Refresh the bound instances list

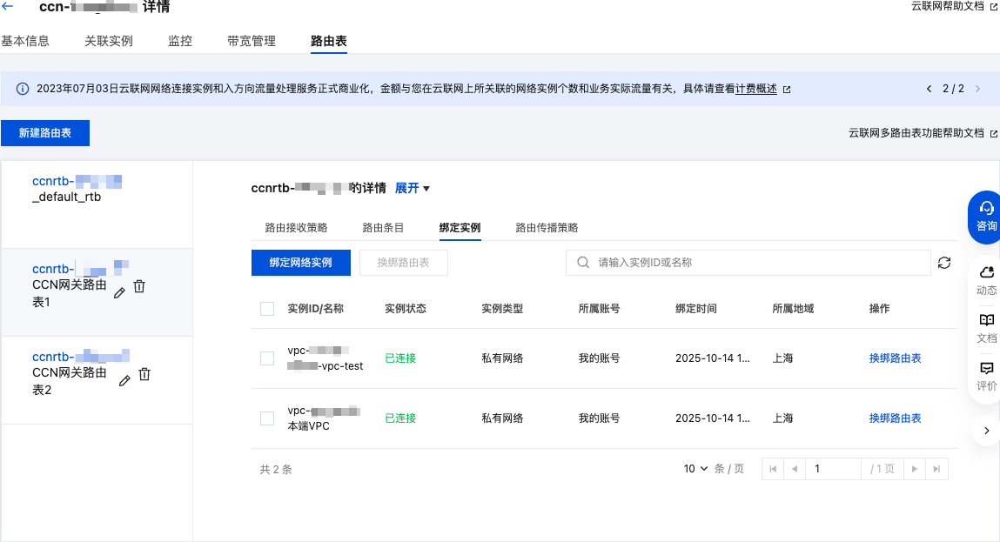click(x=944, y=263)
